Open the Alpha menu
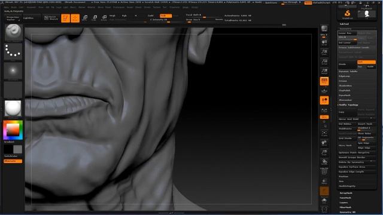This screenshot has height=215, width=383. (6, 7)
